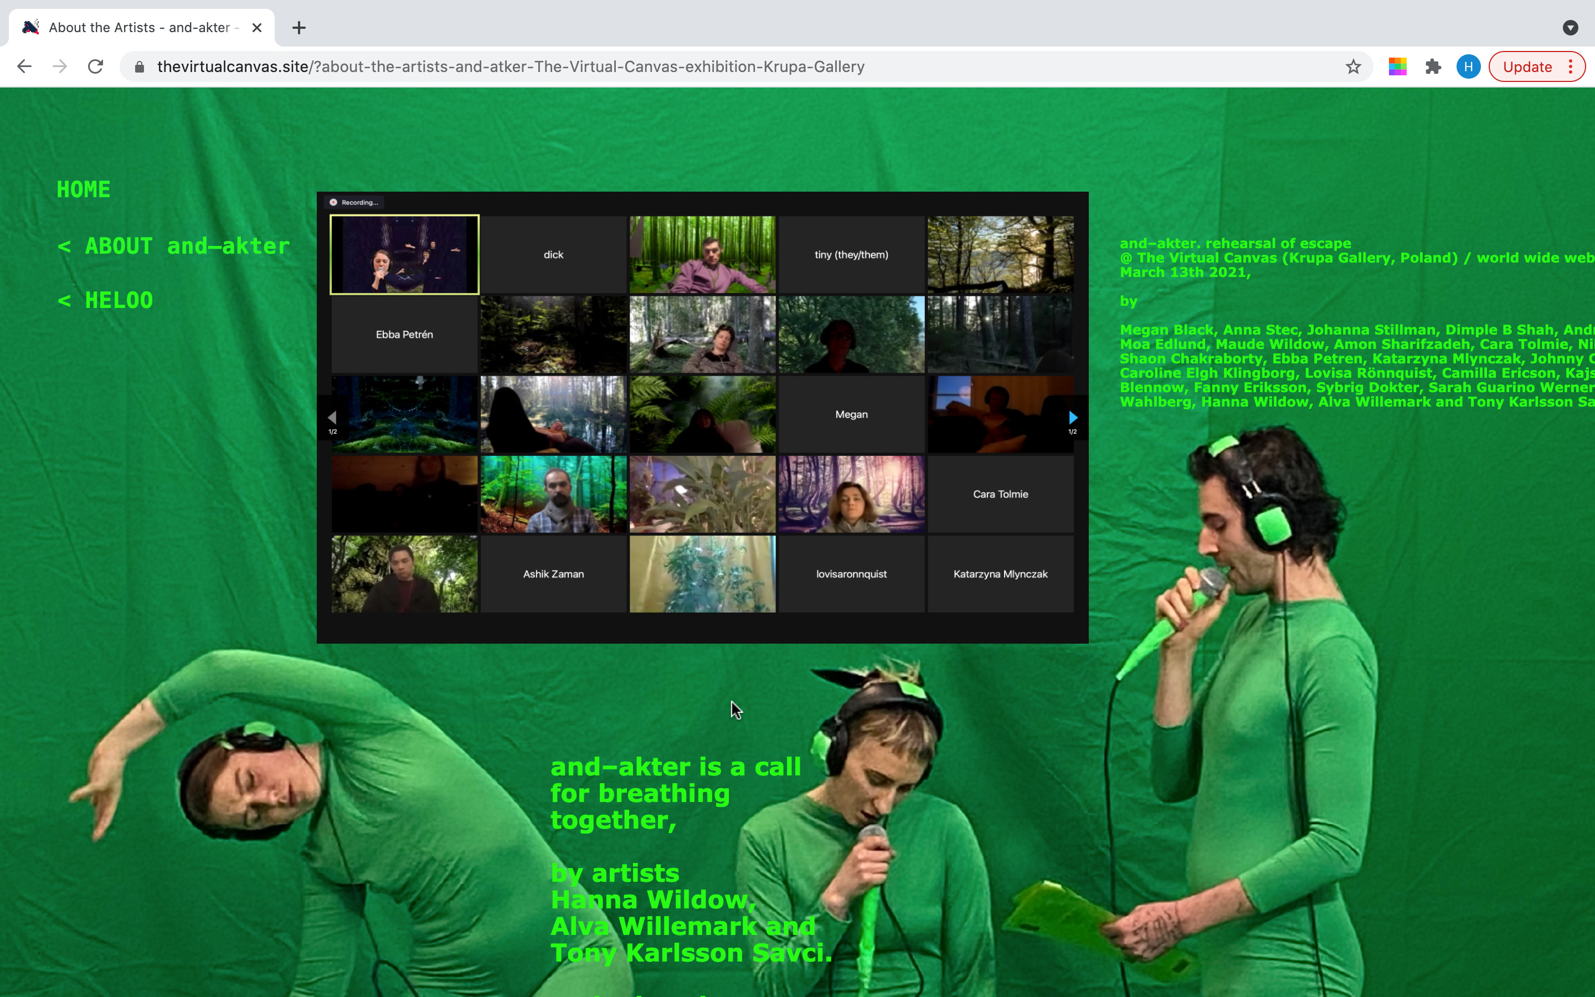Screen dimensions: 1595x997
Task: Open the colorful grid extension icon
Action: click(1397, 66)
